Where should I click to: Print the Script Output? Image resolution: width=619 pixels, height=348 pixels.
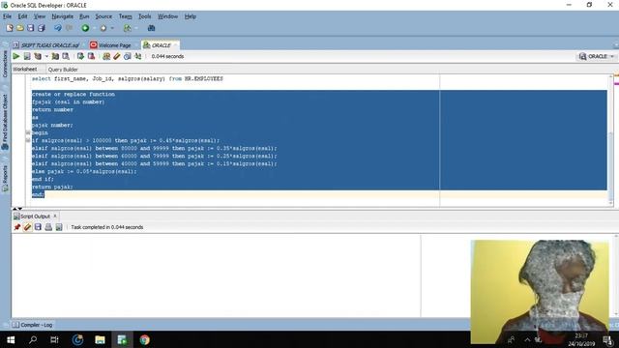(x=48, y=227)
